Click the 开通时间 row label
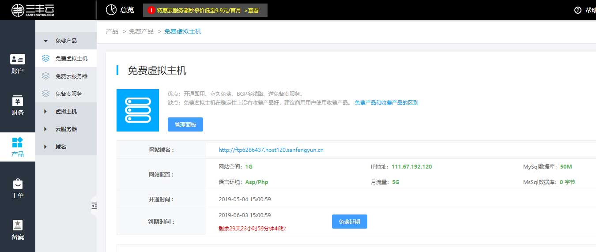The height and width of the screenshot is (252, 596). pos(161,199)
